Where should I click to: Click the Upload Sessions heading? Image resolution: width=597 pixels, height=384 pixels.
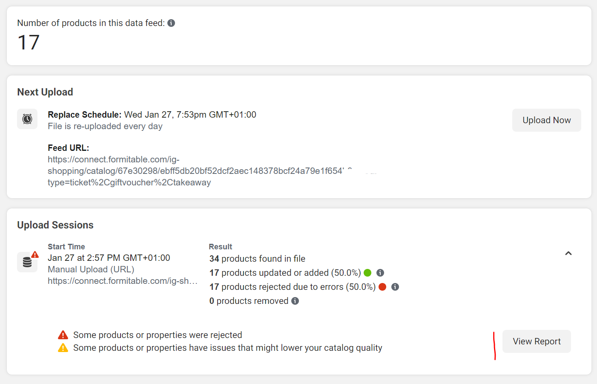click(x=55, y=225)
